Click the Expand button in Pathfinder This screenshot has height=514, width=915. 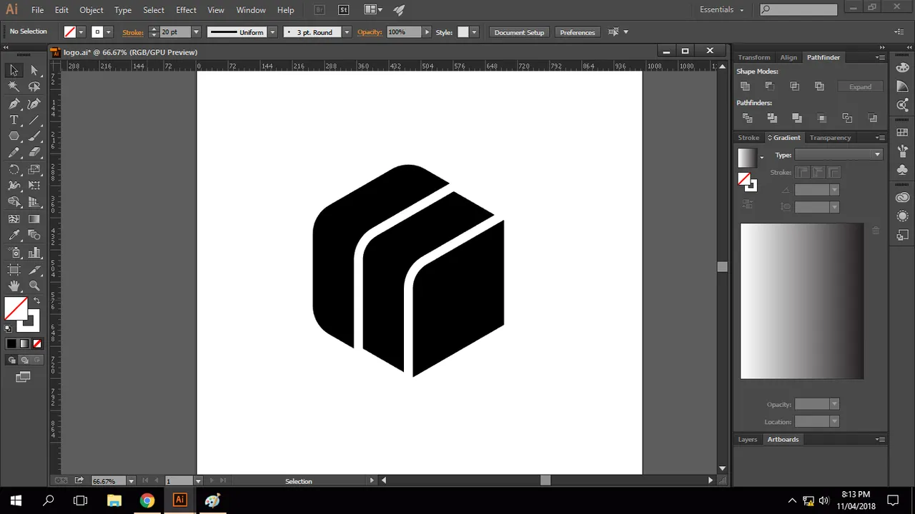(x=860, y=86)
